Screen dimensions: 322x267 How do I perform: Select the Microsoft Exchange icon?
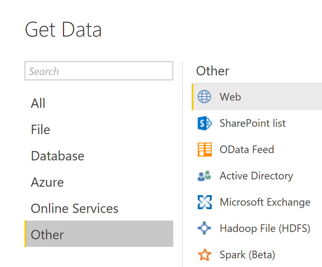click(204, 202)
